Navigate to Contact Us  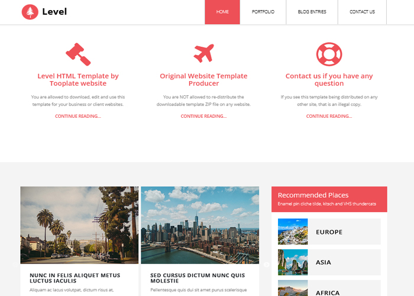click(x=362, y=12)
